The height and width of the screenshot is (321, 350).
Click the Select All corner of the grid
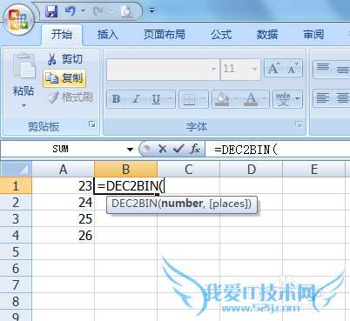click(17, 169)
